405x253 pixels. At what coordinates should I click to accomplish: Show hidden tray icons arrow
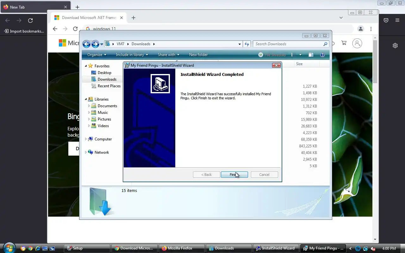point(350,249)
